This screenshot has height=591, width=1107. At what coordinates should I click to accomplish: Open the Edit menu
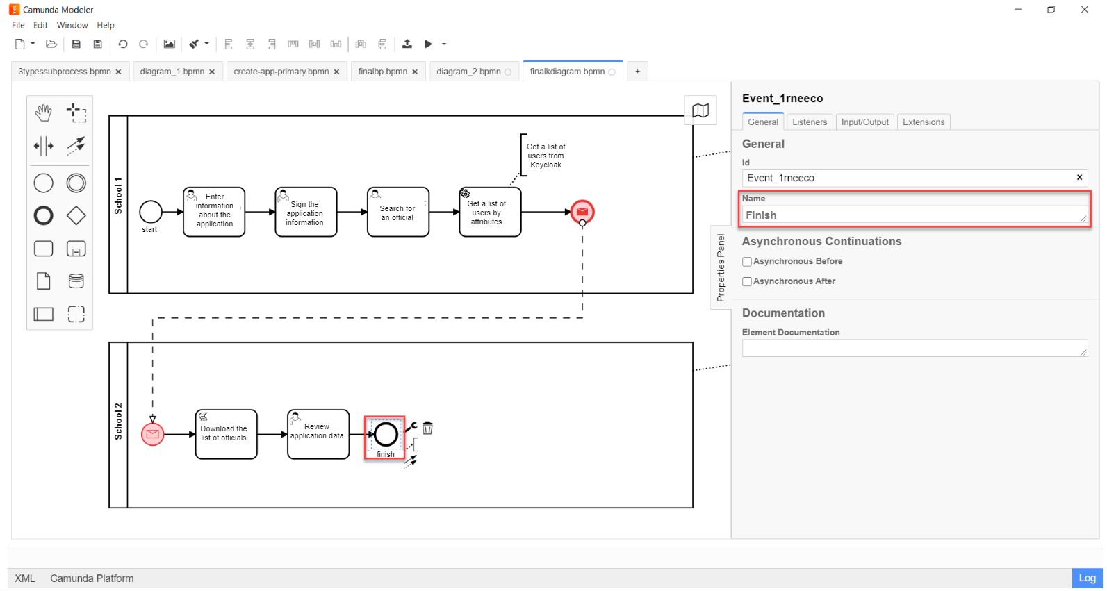(40, 25)
